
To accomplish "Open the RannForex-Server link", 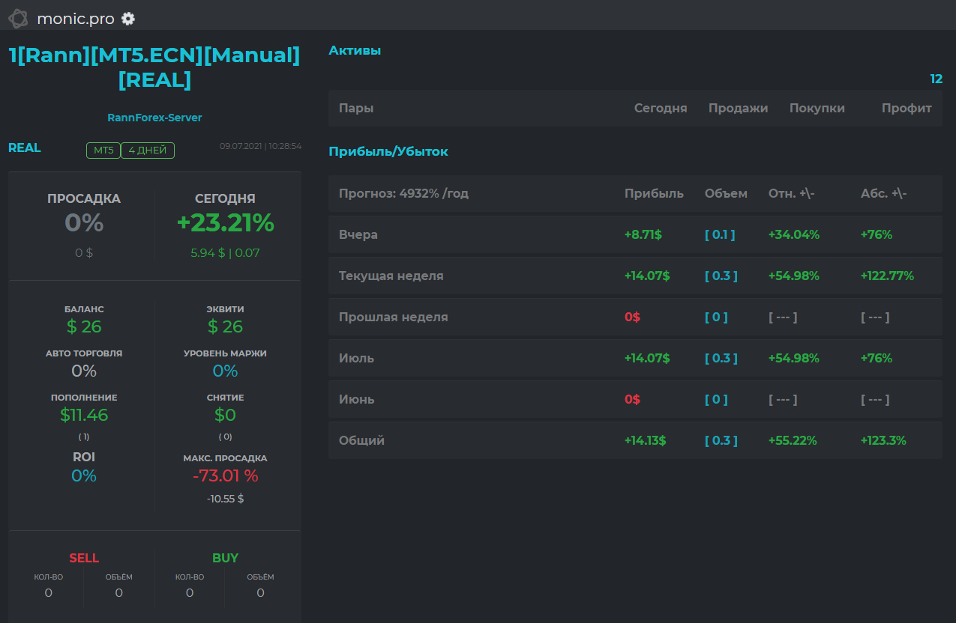I will click(154, 118).
